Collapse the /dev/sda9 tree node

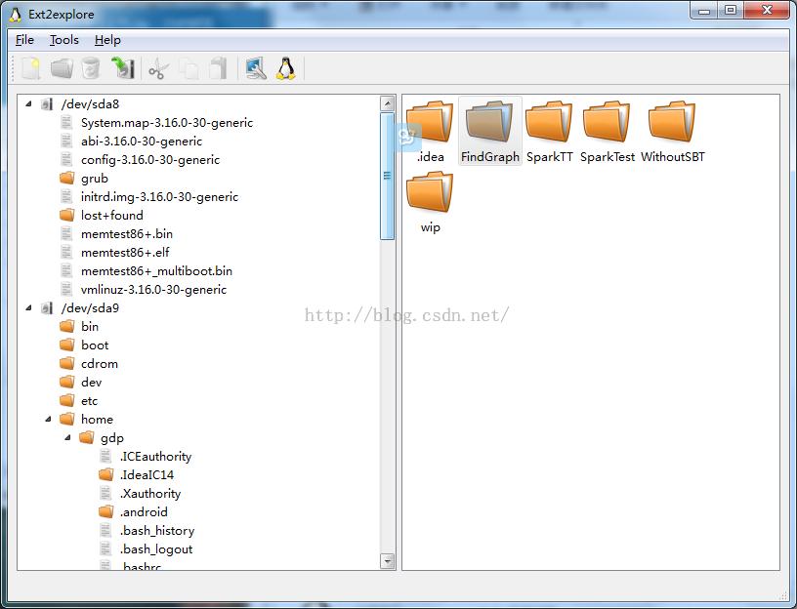(x=28, y=307)
